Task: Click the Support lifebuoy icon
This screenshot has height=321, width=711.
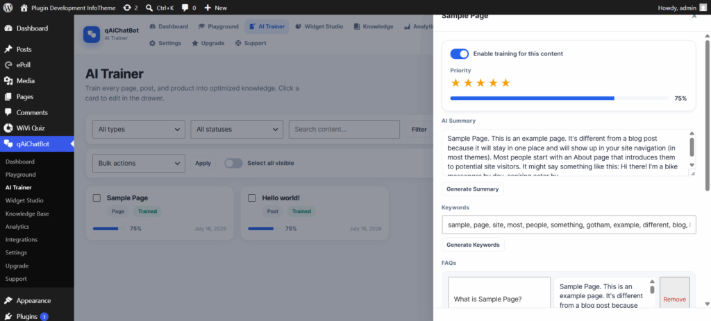Action: (x=238, y=43)
